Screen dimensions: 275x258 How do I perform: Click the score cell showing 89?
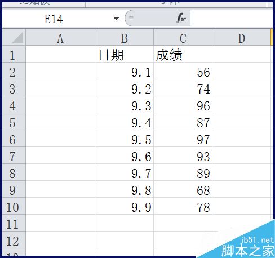point(183,172)
